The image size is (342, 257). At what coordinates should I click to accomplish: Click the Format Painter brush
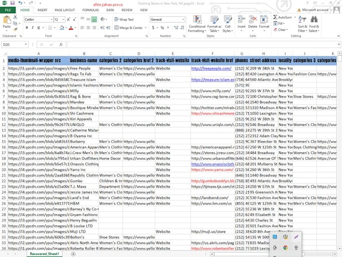click(x=15, y=29)
